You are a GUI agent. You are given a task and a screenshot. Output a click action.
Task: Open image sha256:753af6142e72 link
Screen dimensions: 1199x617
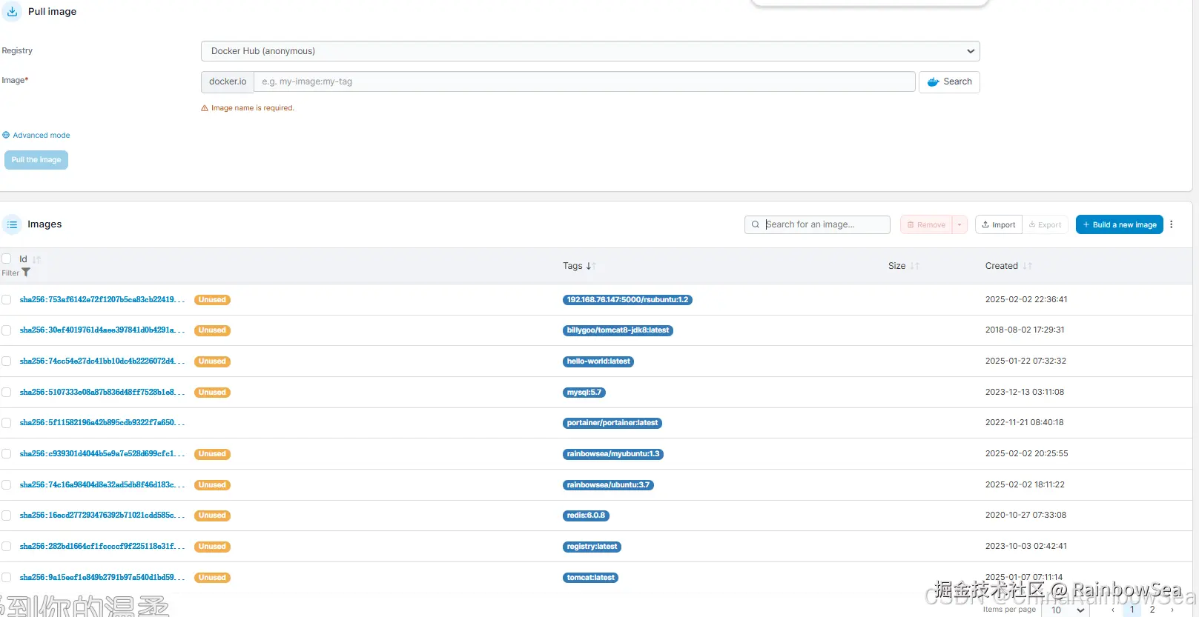[102, 300]
